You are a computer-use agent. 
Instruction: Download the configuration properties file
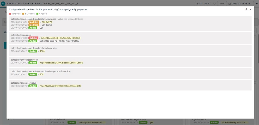click(246, 9)
